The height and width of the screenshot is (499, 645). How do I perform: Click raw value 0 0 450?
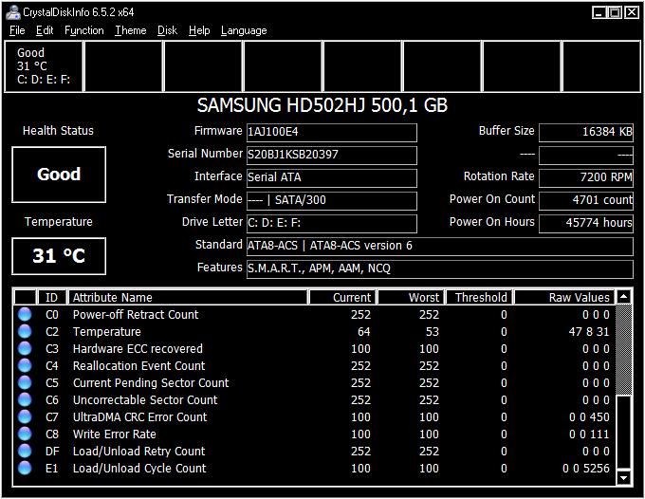589,417
